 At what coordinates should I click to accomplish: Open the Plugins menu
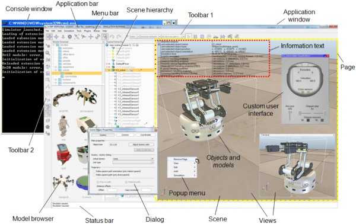[x=87, y=31]
